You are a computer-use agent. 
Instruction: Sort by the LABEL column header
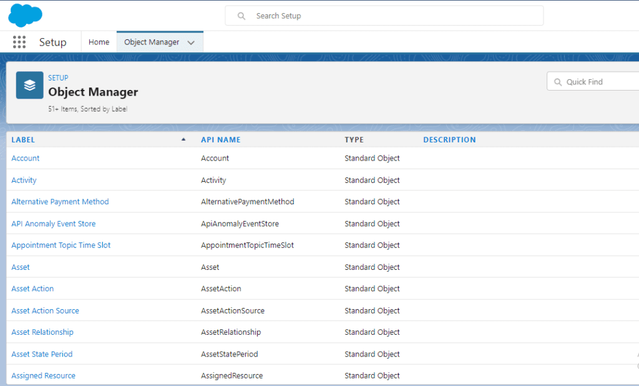[23, 139]
